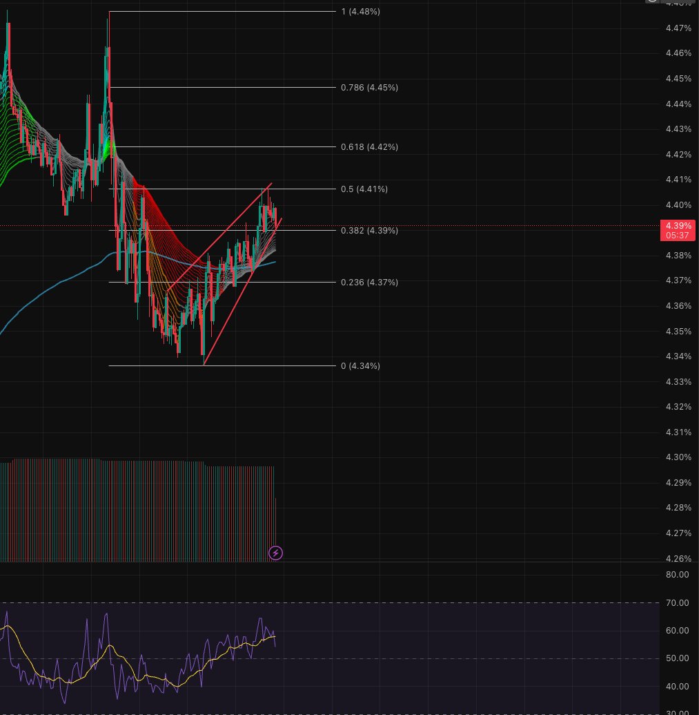Image resolution: width=699 pixels, height=715 pixels.
Task: Select the 0.786 (4.45%) Fibonacci label
Action: click(369, 88)
